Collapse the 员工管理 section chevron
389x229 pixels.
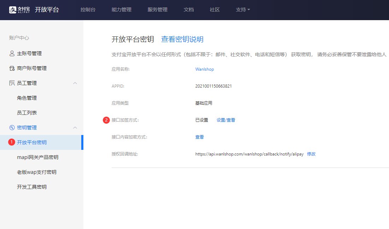click(75, 83)
